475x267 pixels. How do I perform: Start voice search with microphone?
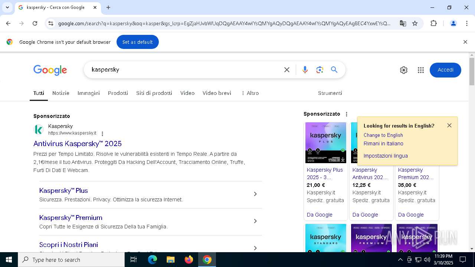[305, 70]
